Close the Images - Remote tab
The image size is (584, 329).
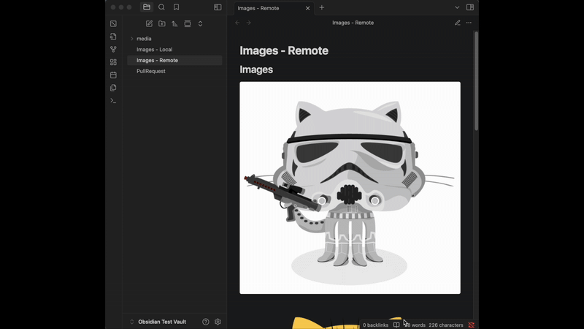(307, 8)
